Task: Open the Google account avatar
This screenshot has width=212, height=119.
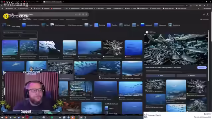Action: point(208,14)
